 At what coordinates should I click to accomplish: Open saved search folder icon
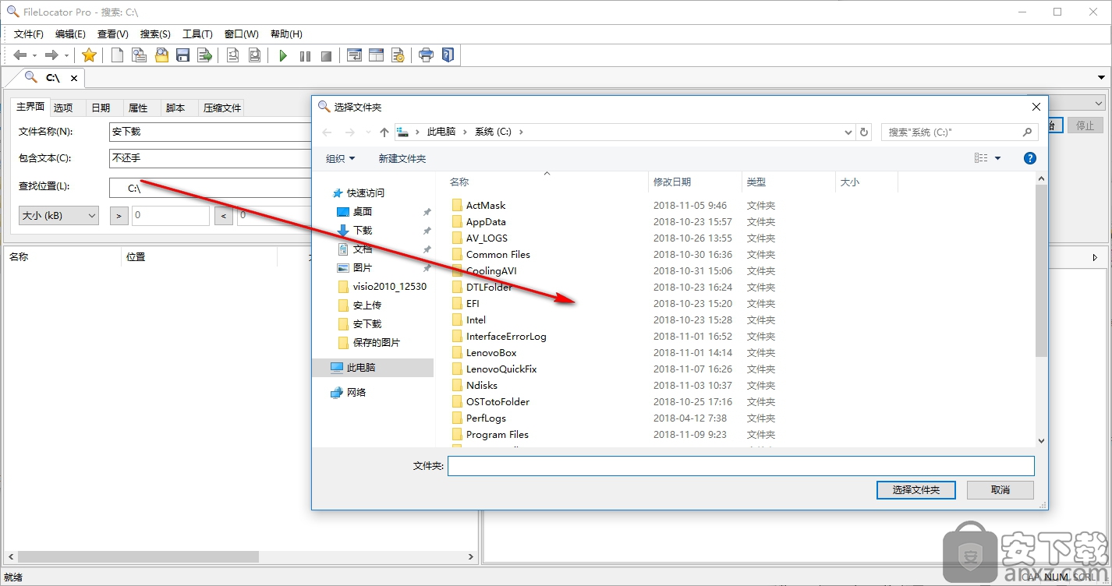[x=161, y=55]
